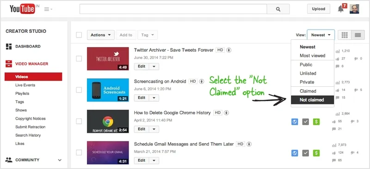Screen dimensions: 370x169
Task: Click the Upload button
Action: [x=318, y=9]
